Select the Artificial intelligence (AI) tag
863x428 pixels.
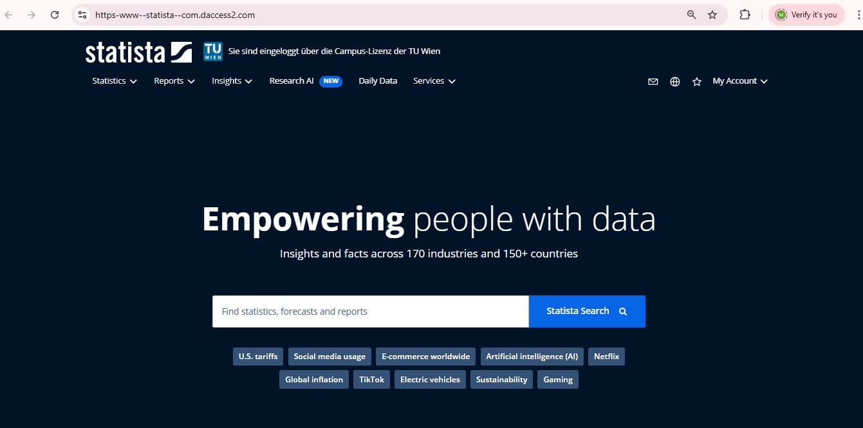pyautogui.click(x=532, y=357)
